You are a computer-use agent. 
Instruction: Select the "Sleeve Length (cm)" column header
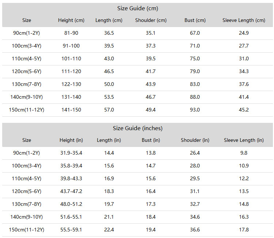pyautogui.click(x=244, y=20)
